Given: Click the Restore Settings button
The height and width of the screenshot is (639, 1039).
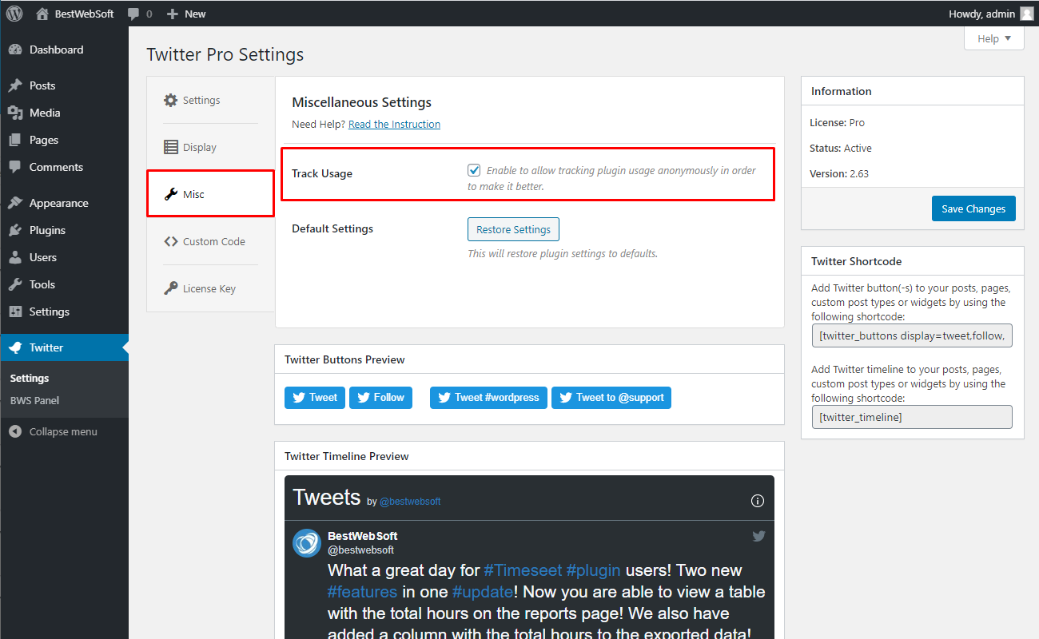Looking at the screenshot, I should point(513,229).
